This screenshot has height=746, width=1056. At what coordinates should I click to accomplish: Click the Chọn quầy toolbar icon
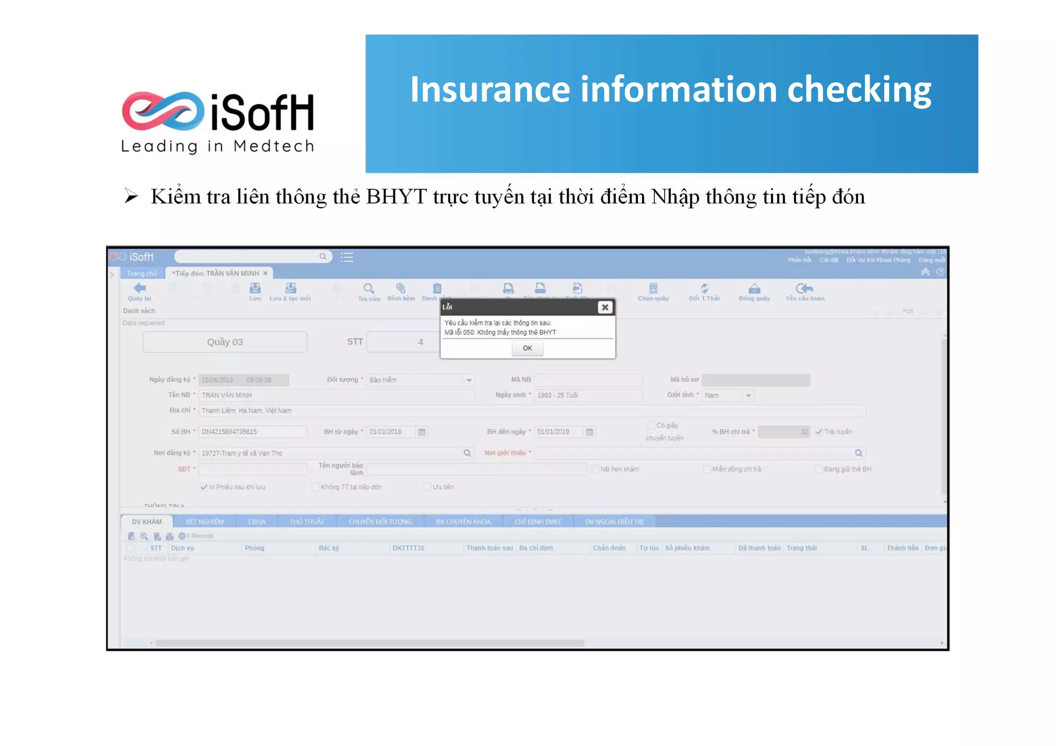[x=653, y=288]
